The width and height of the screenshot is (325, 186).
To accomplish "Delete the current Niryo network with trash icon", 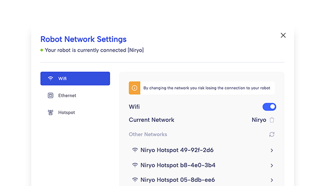I will [x=272, y=120].
